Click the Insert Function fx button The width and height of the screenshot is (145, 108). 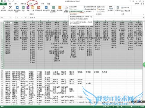coord(3,8)
